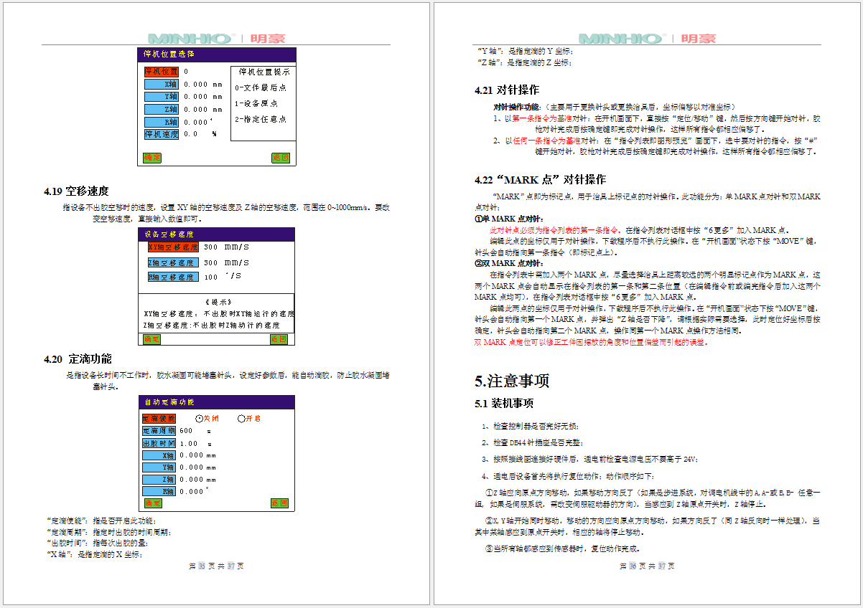This screenshot has height=608, width=863.
Task: Click the MINHIO logo on the right page
Action: (x=621, y=38)
